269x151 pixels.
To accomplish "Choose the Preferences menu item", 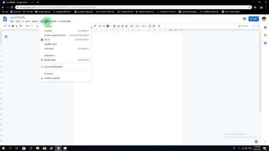I will click(x=65, y=74).
